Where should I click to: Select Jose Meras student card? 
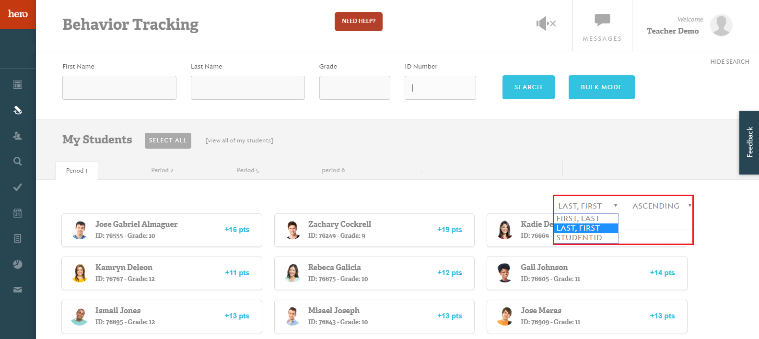(x=587, y=316)
